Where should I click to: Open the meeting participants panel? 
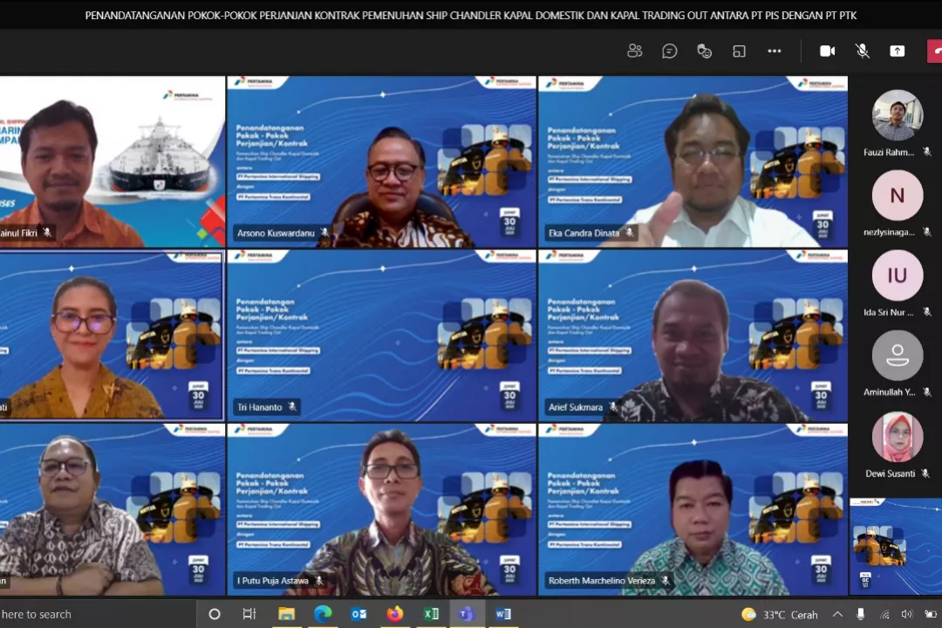634,51
